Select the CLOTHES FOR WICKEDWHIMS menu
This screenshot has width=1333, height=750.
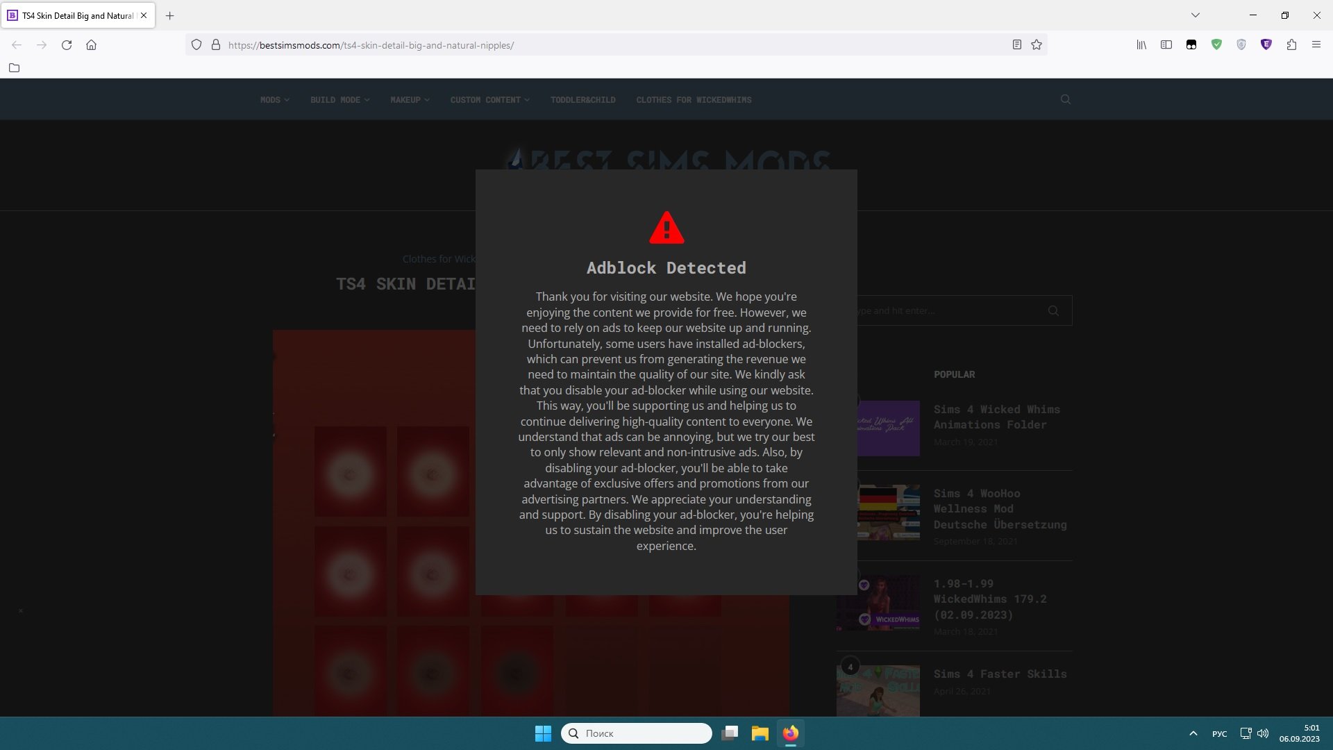coord(693,99)
